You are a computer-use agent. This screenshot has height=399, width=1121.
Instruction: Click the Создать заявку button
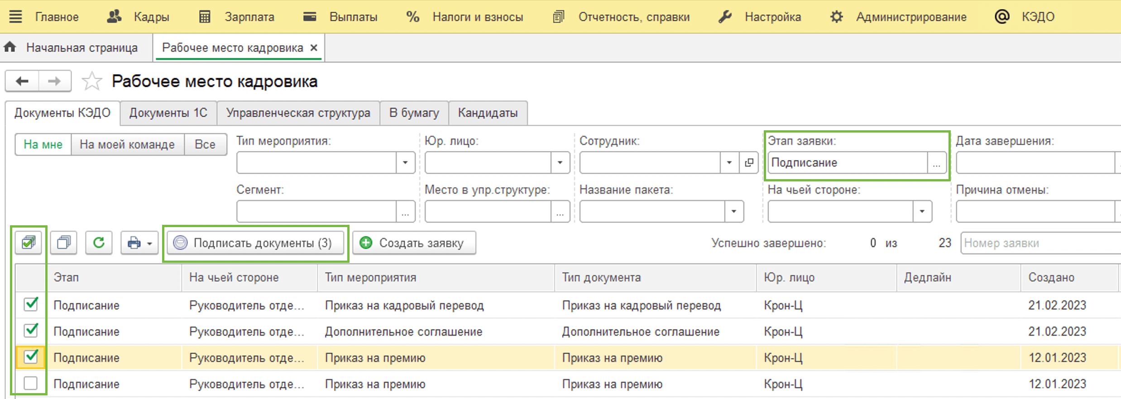414,243
